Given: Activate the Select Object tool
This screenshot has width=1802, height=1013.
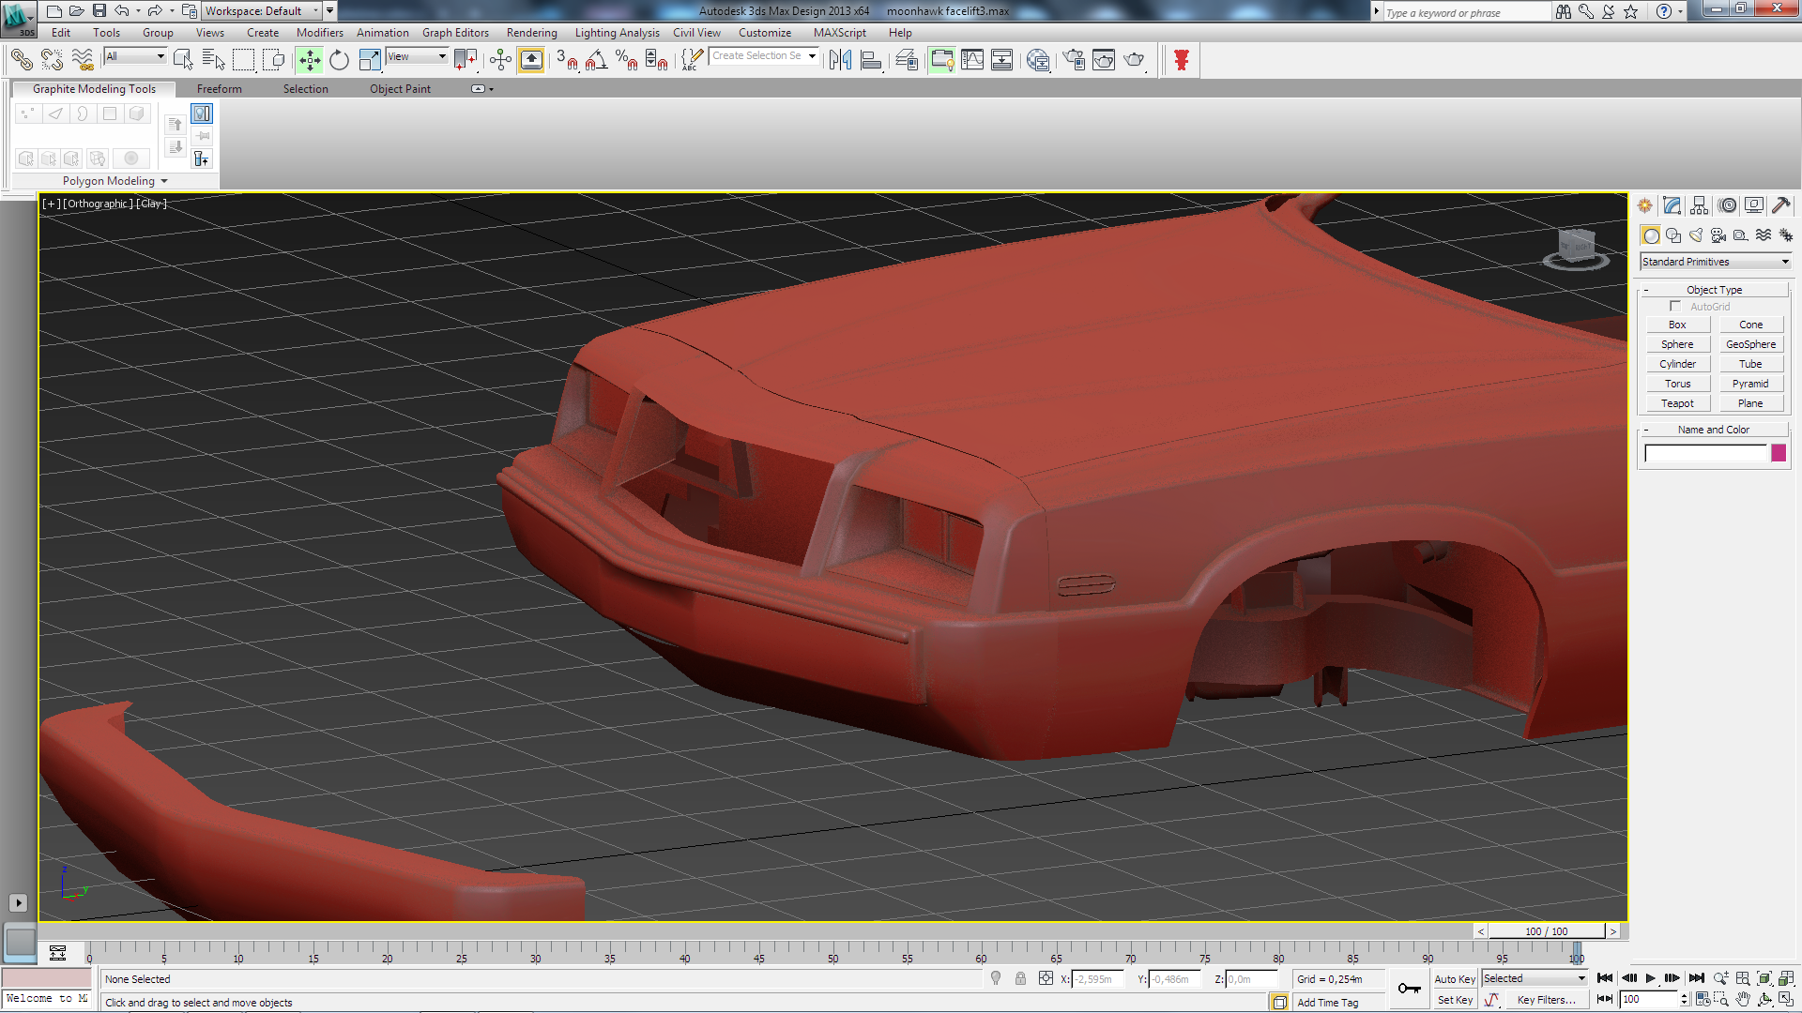Looking at the screenshot, I should [x=183, y=60].
